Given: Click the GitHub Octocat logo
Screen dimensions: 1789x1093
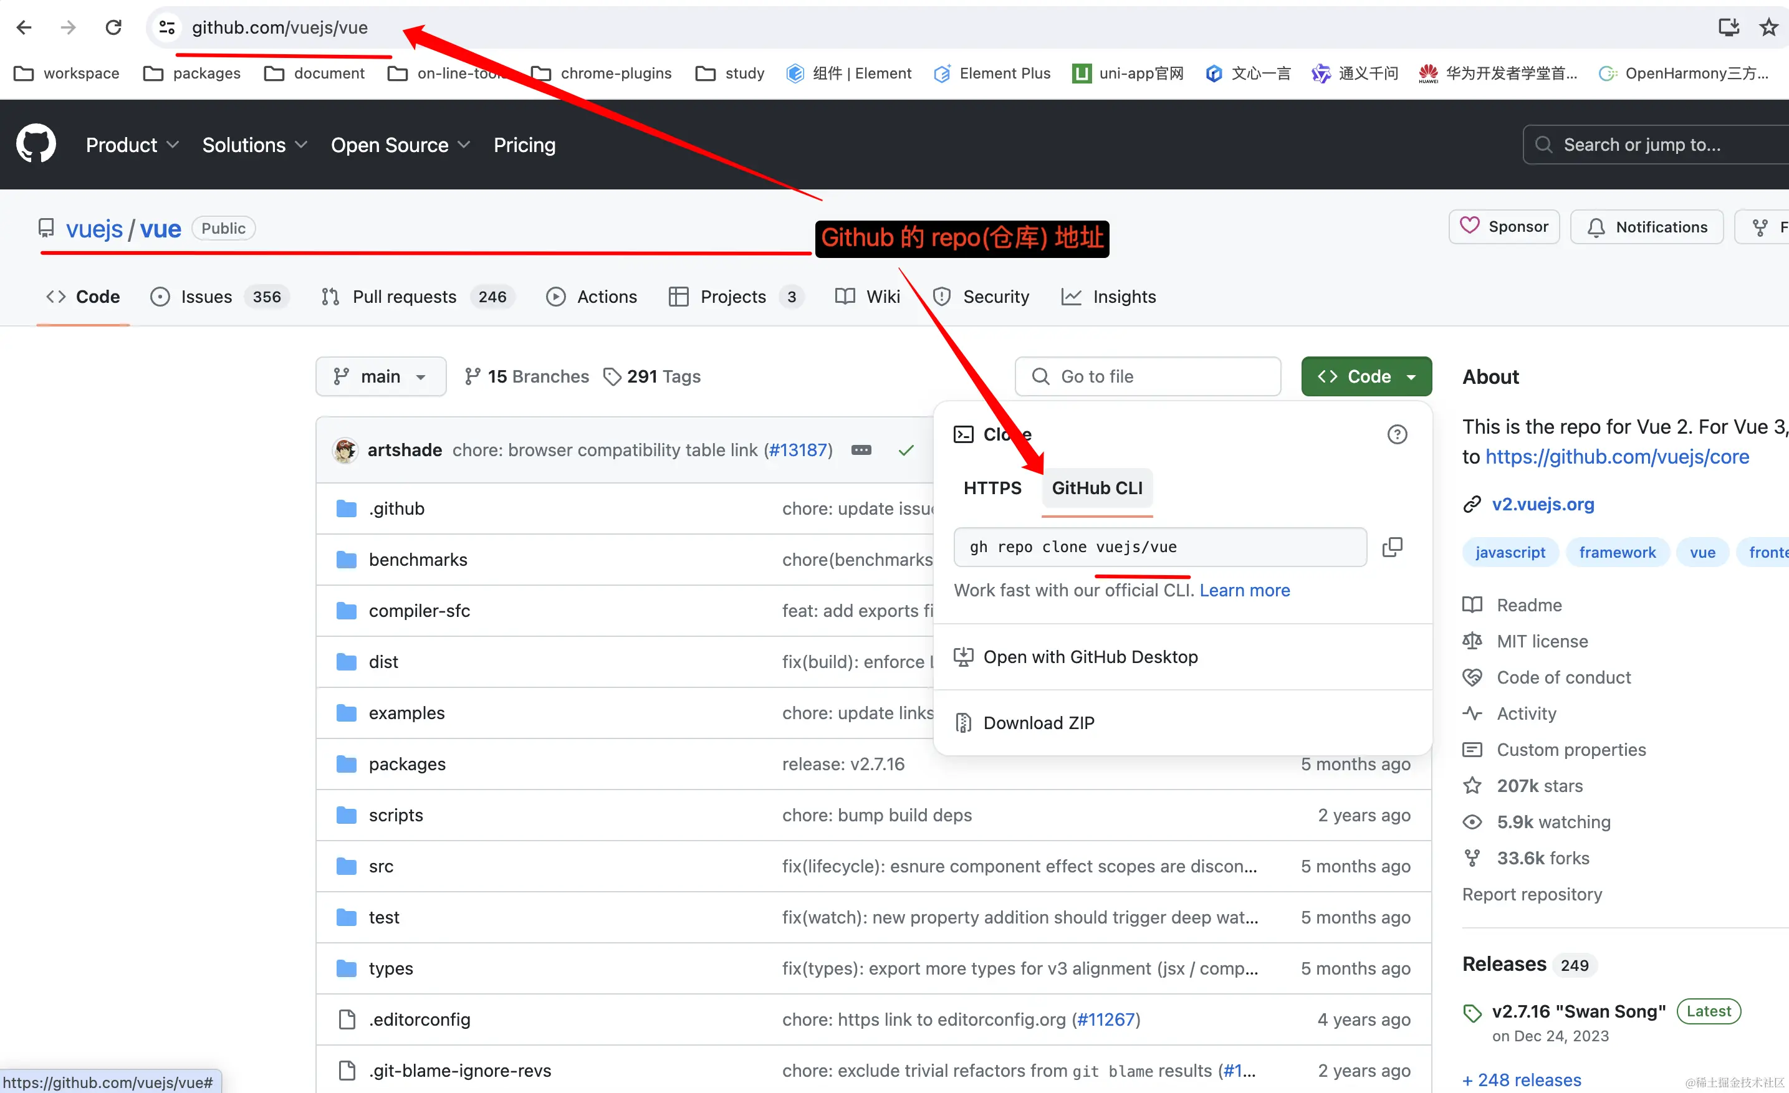Looking at the screenshot, I should [36, 144].
